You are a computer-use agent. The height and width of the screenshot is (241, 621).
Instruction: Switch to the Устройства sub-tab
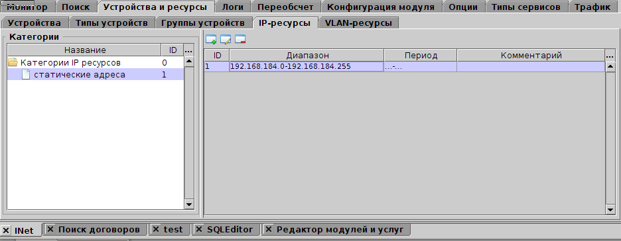coord(34,23)
